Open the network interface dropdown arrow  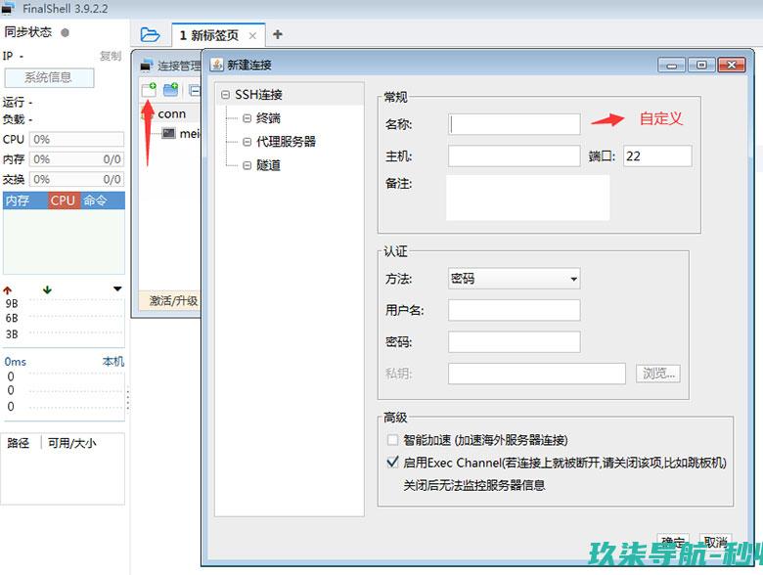point(117,288)
